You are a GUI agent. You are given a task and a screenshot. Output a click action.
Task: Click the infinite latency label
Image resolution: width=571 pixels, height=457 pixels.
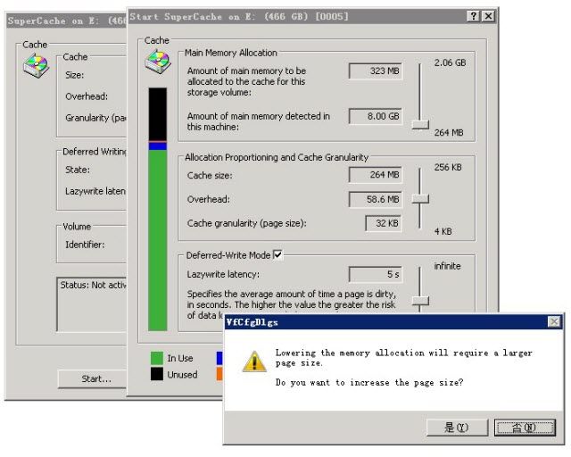click(447, 266)
